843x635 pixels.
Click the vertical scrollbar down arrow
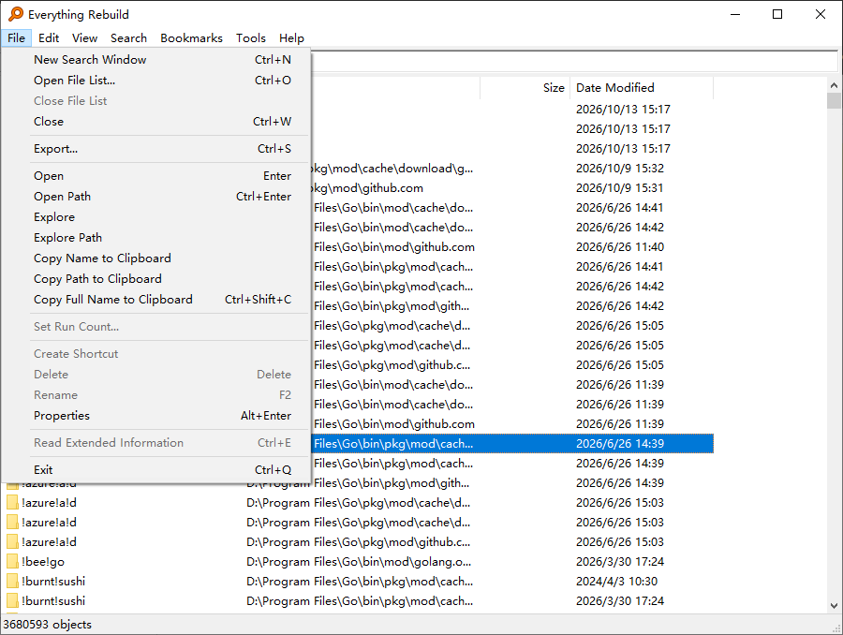tap(834, 605)
